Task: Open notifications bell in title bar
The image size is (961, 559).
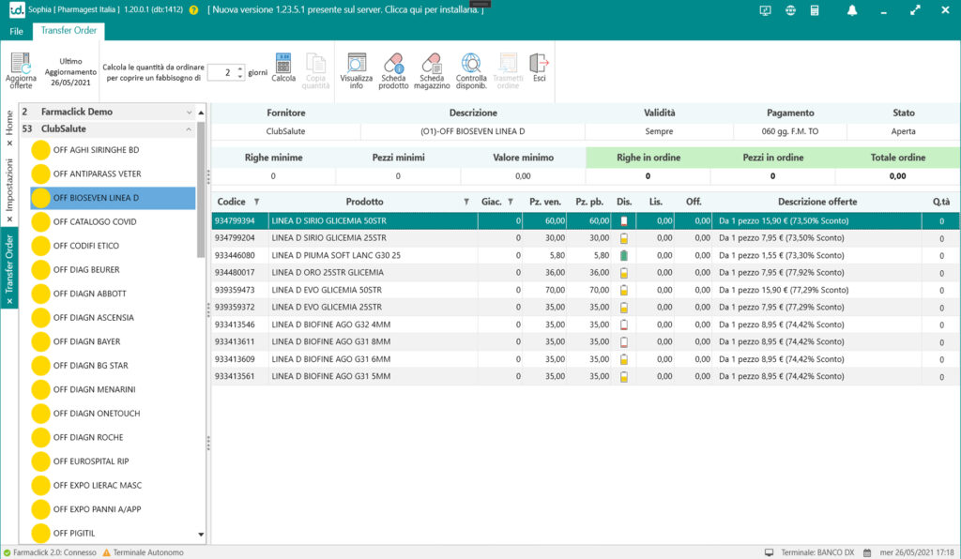Action: [852, 10]
